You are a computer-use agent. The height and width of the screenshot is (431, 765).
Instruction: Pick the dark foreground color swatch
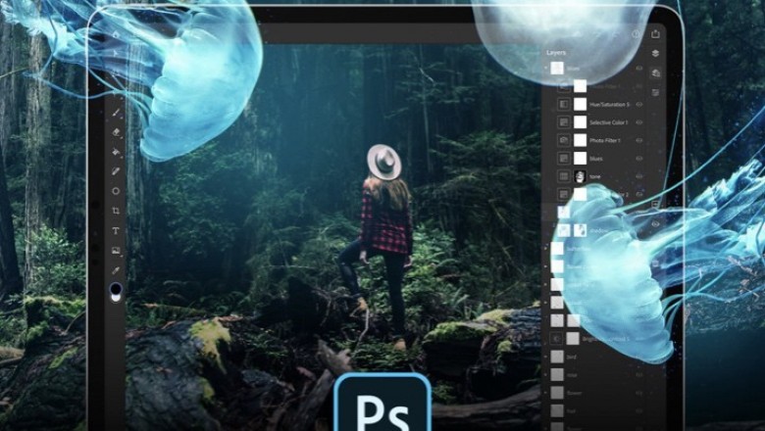(x=116, y=289)
